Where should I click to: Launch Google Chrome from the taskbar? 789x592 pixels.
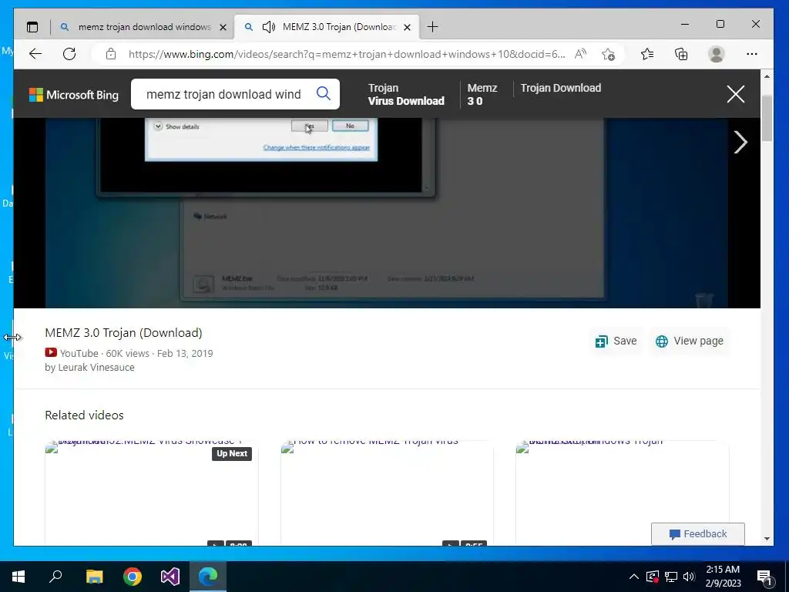[x=133, y=577]
